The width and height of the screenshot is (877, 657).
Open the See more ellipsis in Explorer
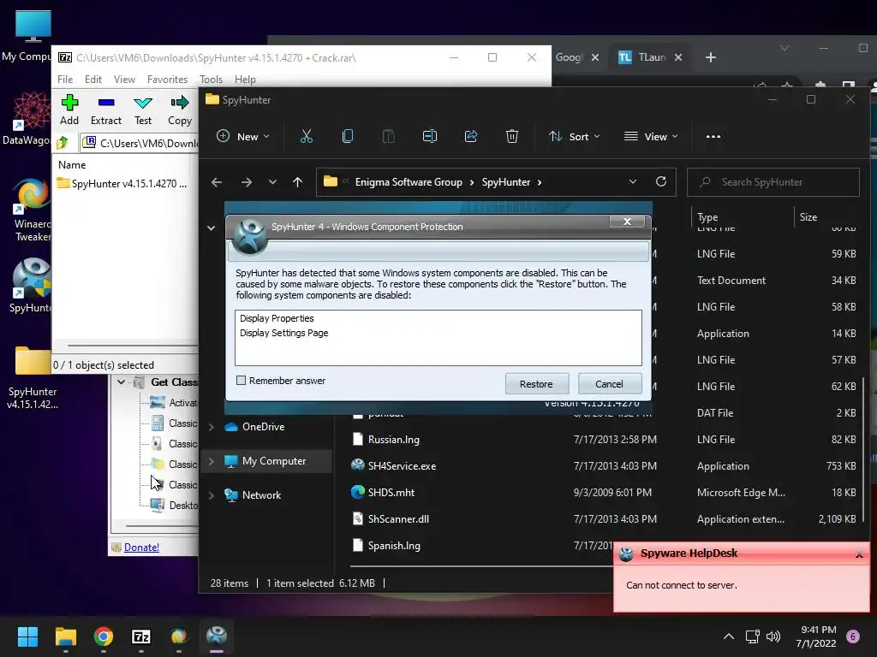tap(713, 136)
